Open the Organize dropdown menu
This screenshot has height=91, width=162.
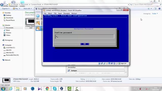coord(6,9)
